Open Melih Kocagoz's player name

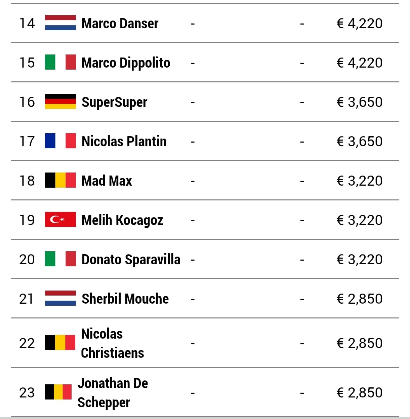tap(122, 220)
